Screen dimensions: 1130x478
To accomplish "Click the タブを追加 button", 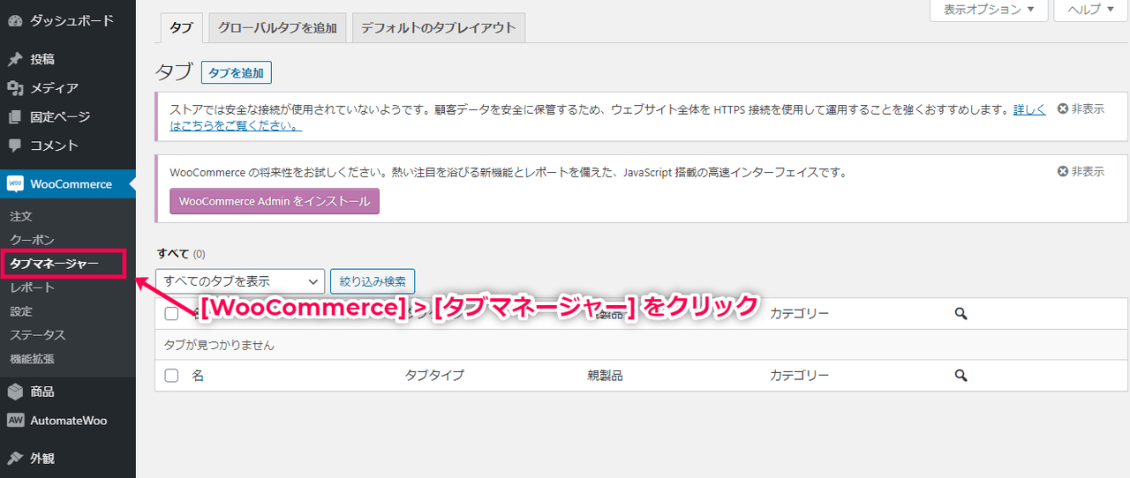I will pos(236,72).
